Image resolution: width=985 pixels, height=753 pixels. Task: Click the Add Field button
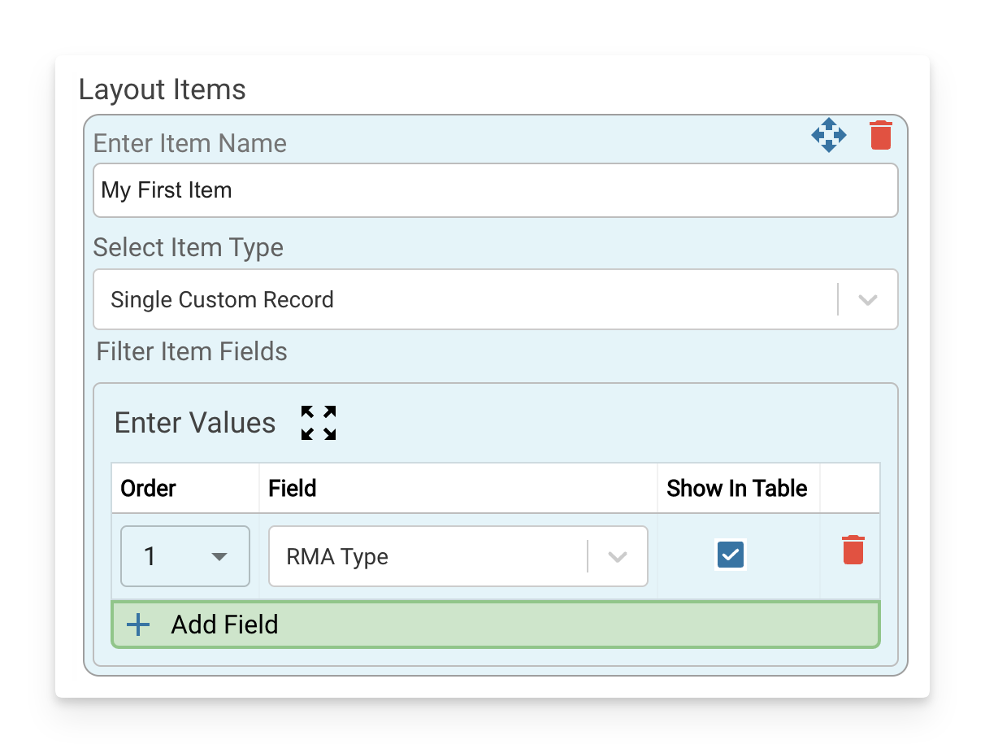coord(495,625)
